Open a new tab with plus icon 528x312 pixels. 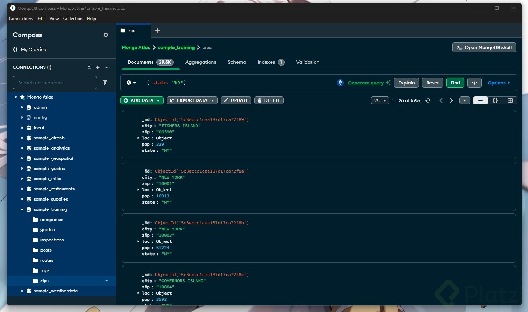[x=157, y=31]
